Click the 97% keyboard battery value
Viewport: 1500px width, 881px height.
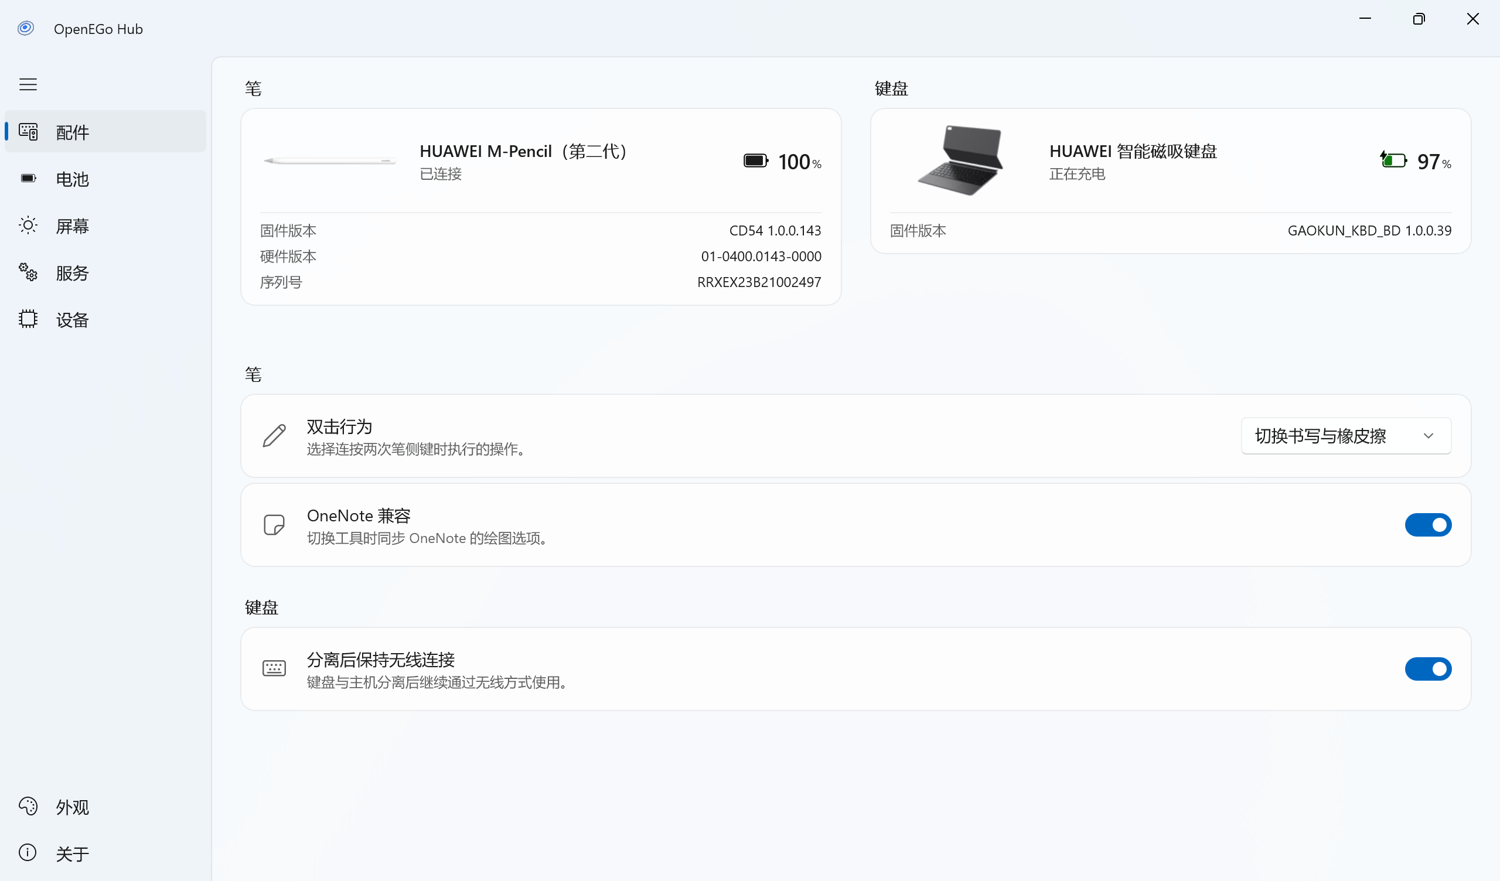1434,161
